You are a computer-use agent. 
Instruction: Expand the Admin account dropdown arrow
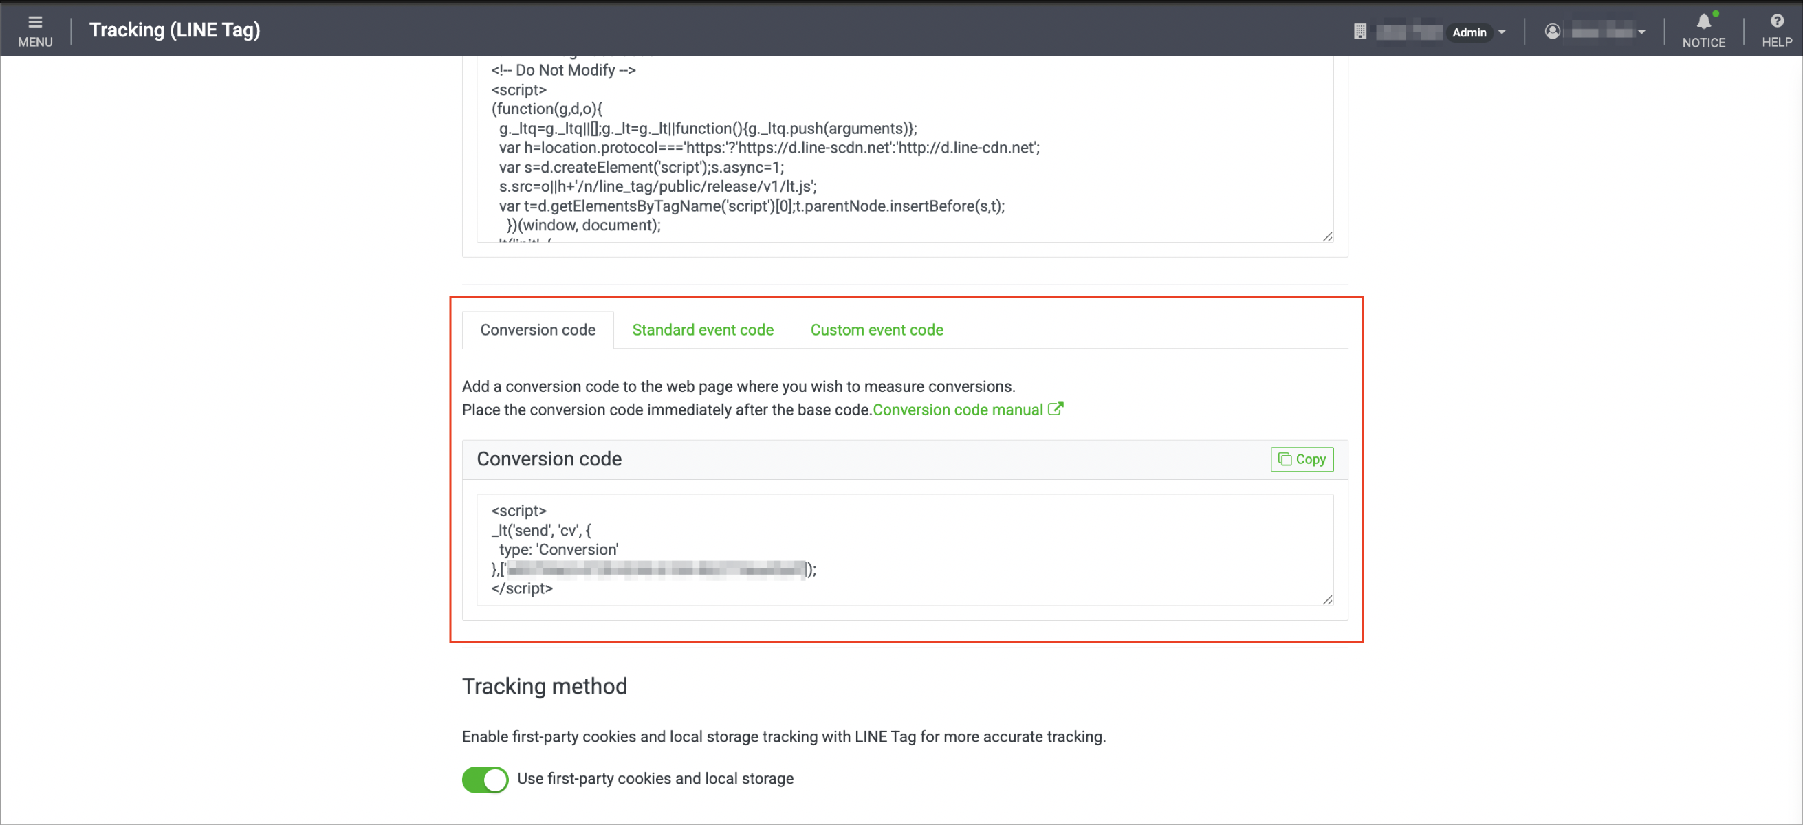[1502, 32]
